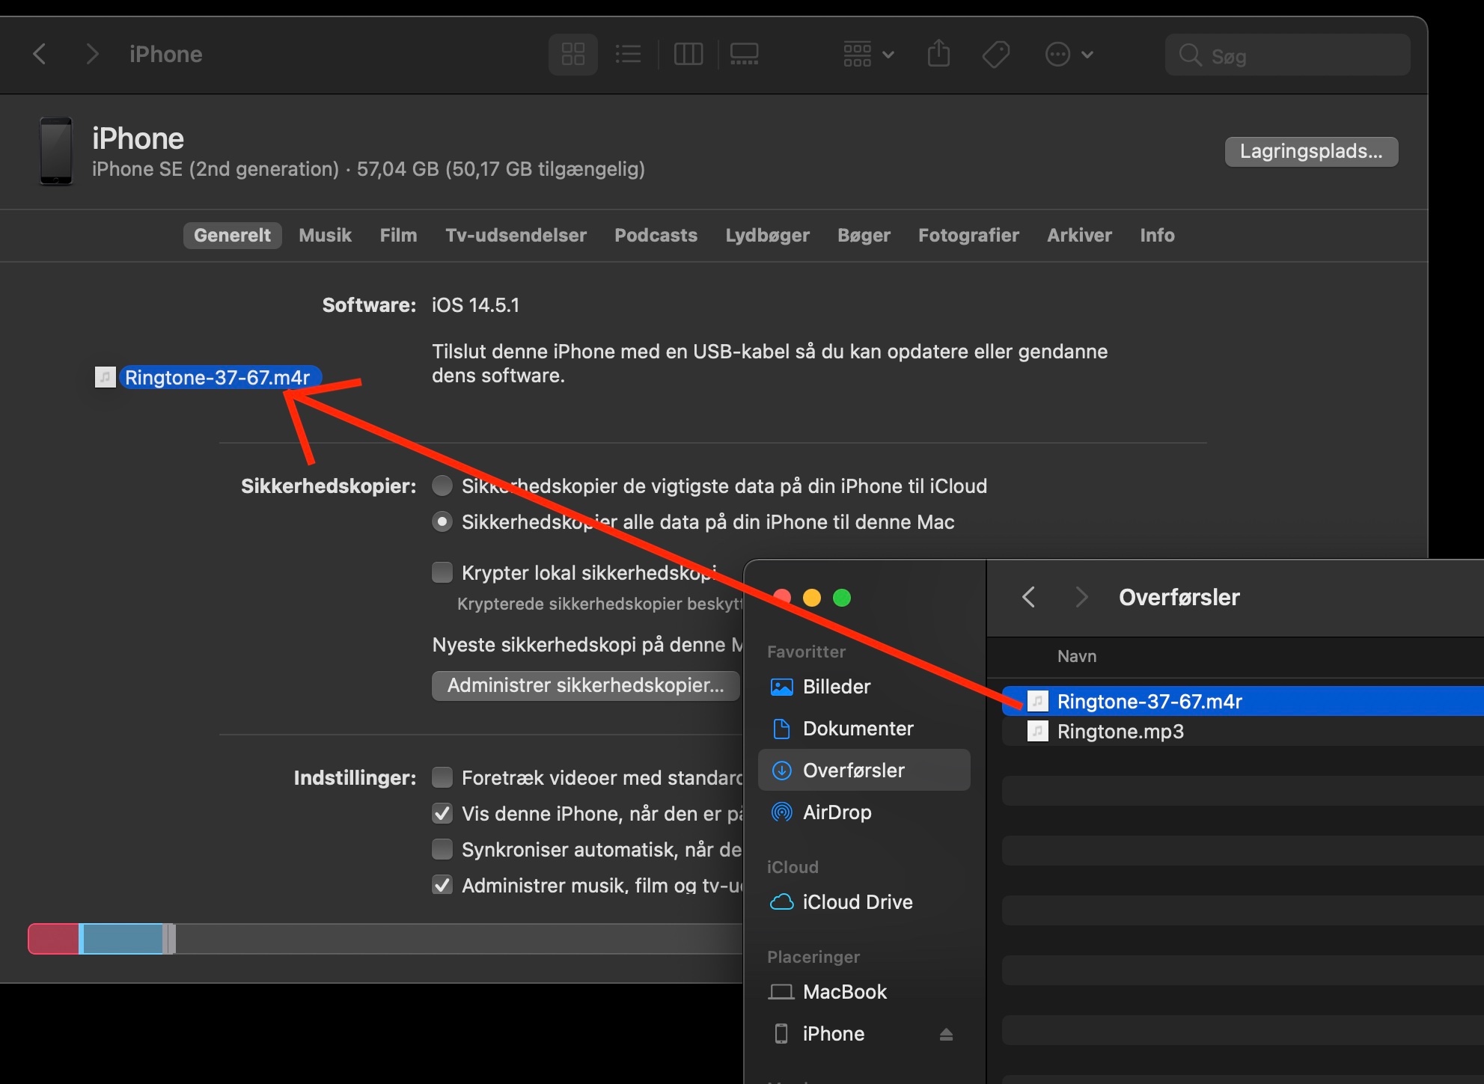The width and height of the screenshot is (1484, 1084).
Task: Eject the iPhone from sidebar
Action: 945,1034
